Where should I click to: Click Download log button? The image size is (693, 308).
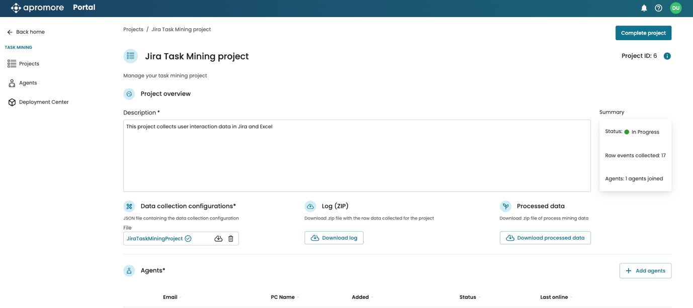pos(334,238)
